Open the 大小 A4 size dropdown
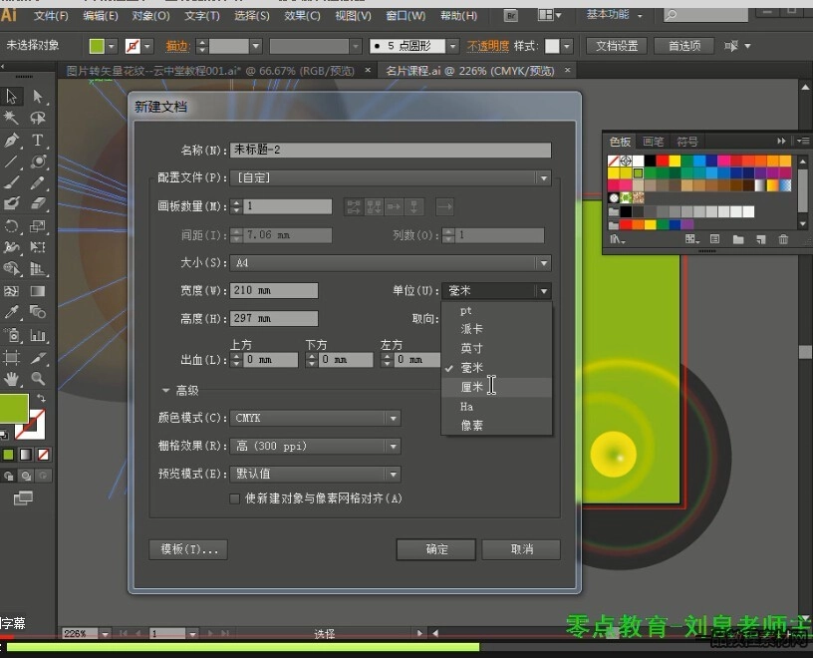The height and width of the screenshot is (658, 813). pyautogui.click(x=391, y=263)
